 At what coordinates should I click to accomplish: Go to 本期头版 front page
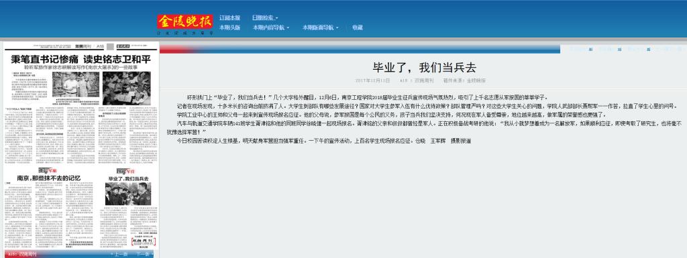[229, 27]
